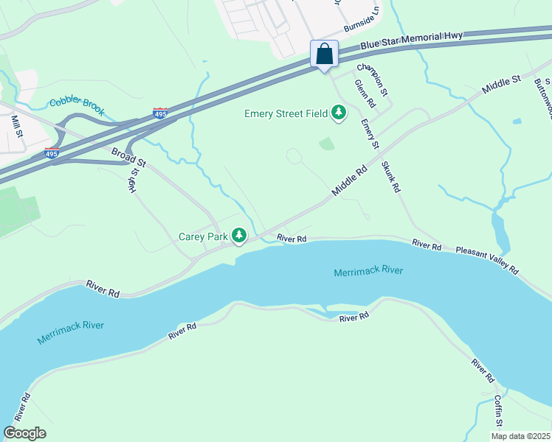This screenshot has width=552, height=442.
Task: Click the Burnside Ln label
Action: coord(362,19)
